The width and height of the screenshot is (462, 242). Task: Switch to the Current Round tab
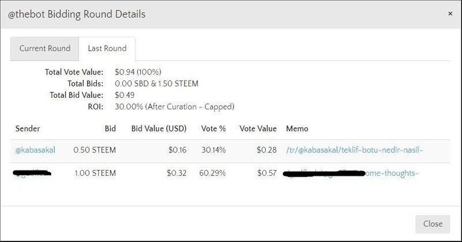[45, 49]
